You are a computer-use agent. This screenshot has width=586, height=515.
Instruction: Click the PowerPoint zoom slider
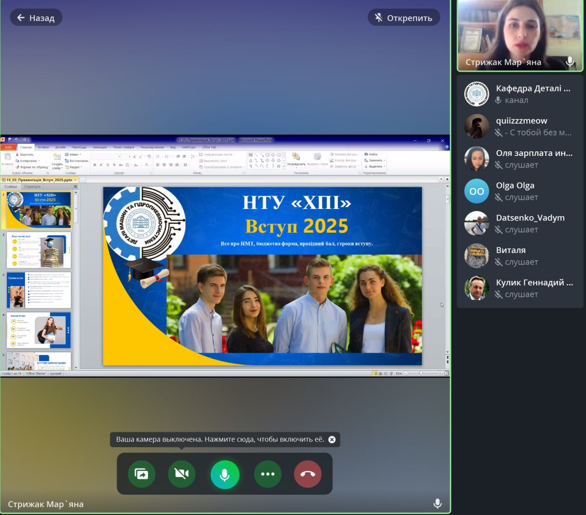coord(421,373)
